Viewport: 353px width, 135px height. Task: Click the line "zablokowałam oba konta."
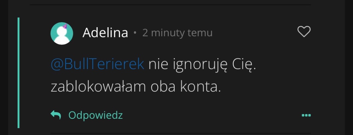pyautogui.click(x=136, y=87)
